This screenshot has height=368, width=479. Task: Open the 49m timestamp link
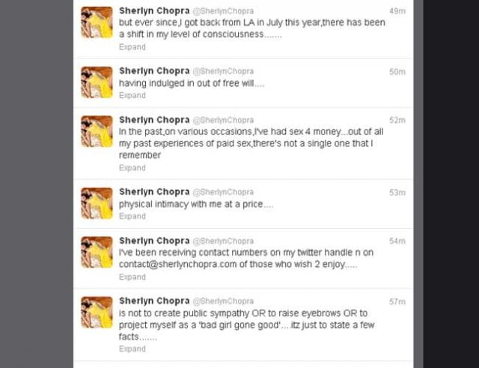pyautogui.click(x=397, y=11)
